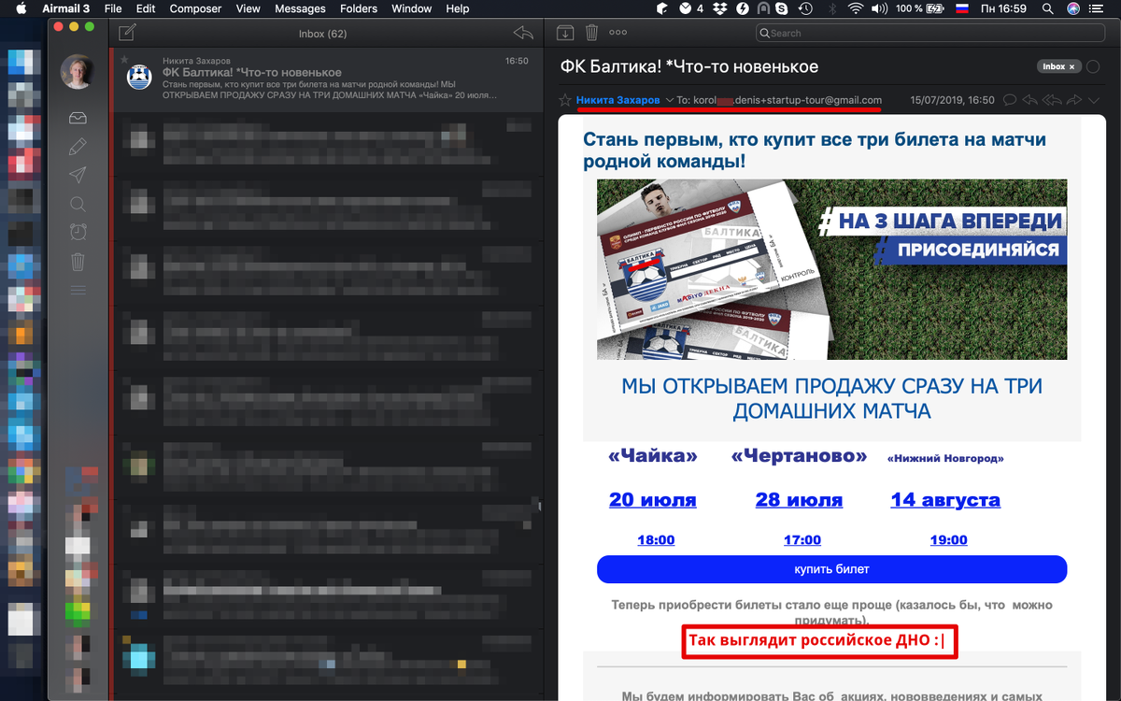Open Spotlight search magnifier in menu bar

(x=1048, y=8)
